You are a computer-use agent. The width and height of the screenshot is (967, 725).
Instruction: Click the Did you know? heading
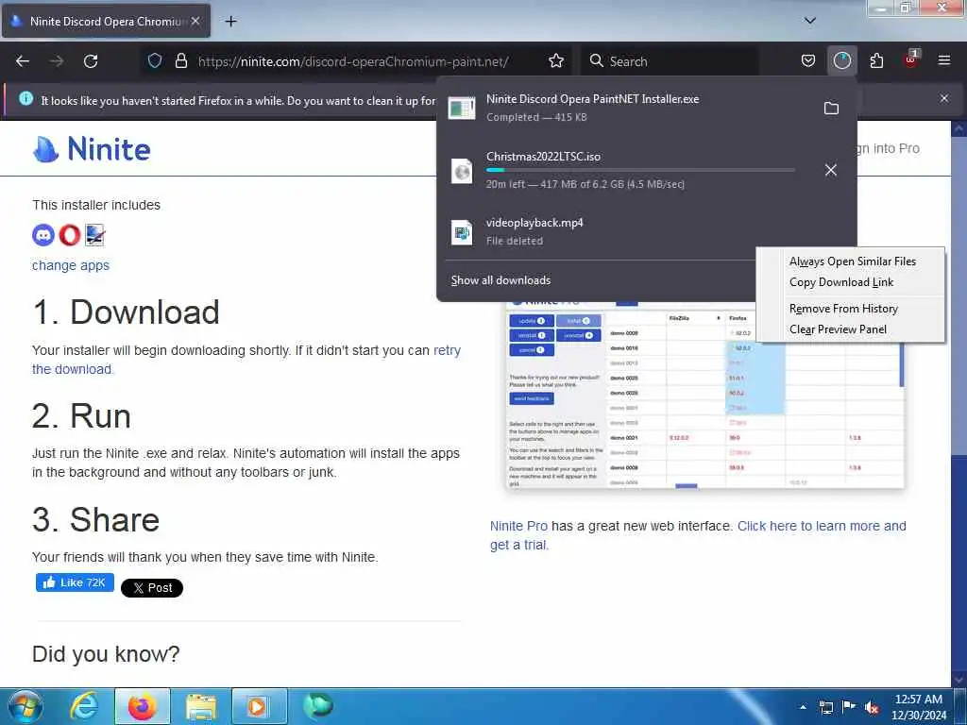click(106, 653)
